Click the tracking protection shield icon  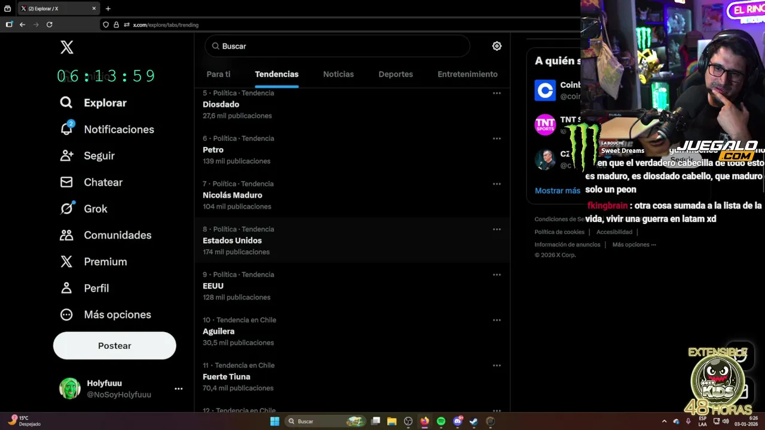pos(106,24)
